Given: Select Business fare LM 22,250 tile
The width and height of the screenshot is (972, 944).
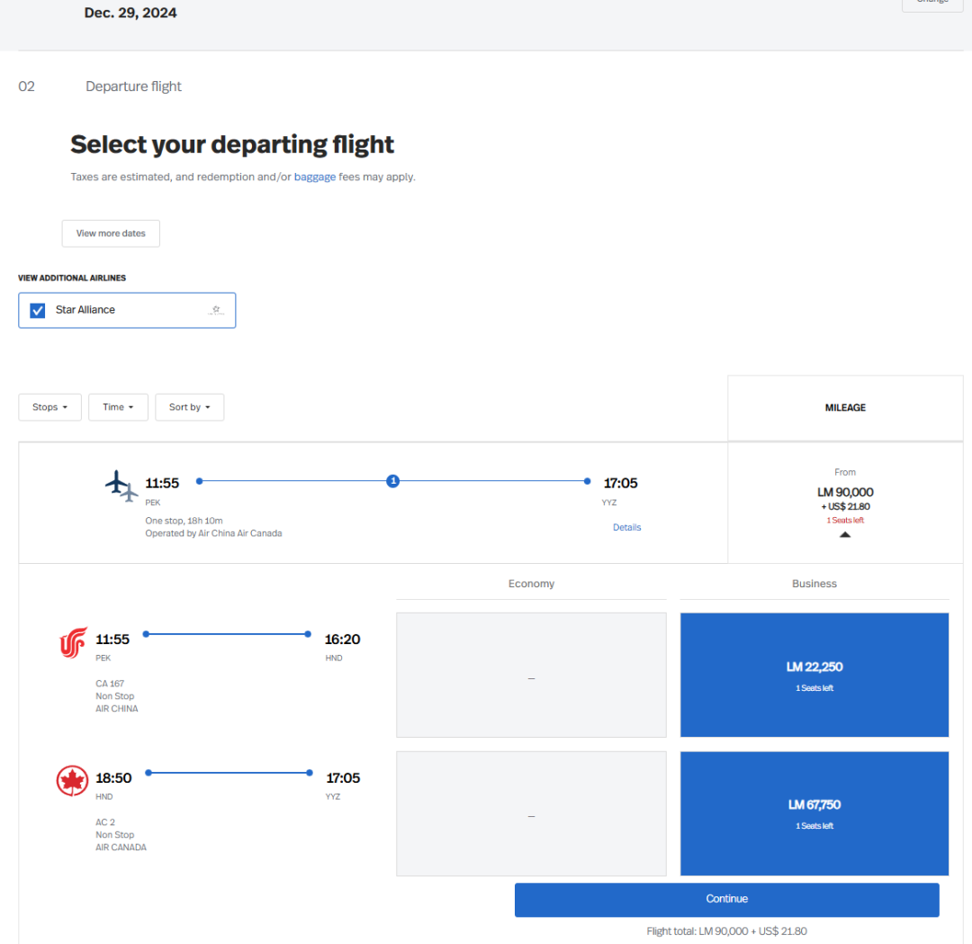Looking at the screenshot, I should [x=814, y=675].
